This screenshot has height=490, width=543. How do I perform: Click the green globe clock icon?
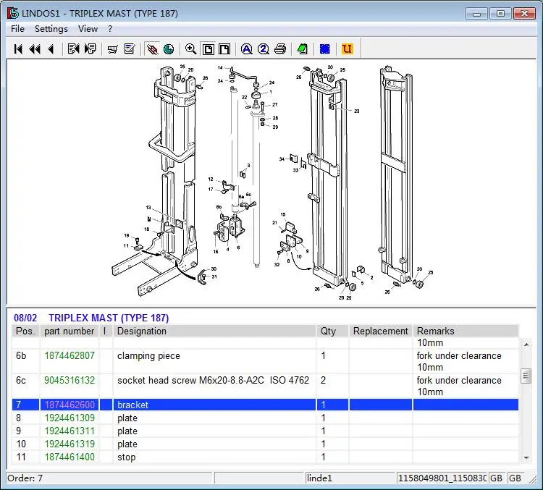tap(169, 48)
